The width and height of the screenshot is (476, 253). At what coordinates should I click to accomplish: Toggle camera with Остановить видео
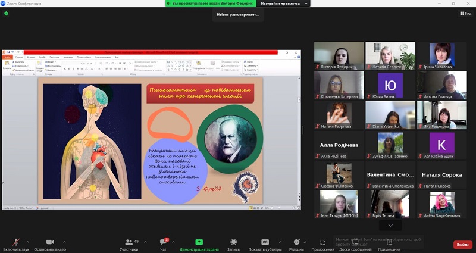[x=50, y=242]
